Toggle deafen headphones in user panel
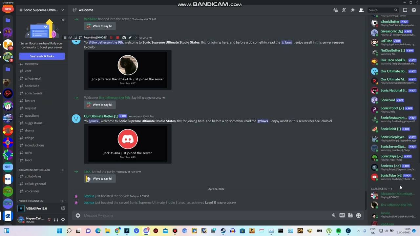This screenshot has width=420, height=236. point(56,220)
